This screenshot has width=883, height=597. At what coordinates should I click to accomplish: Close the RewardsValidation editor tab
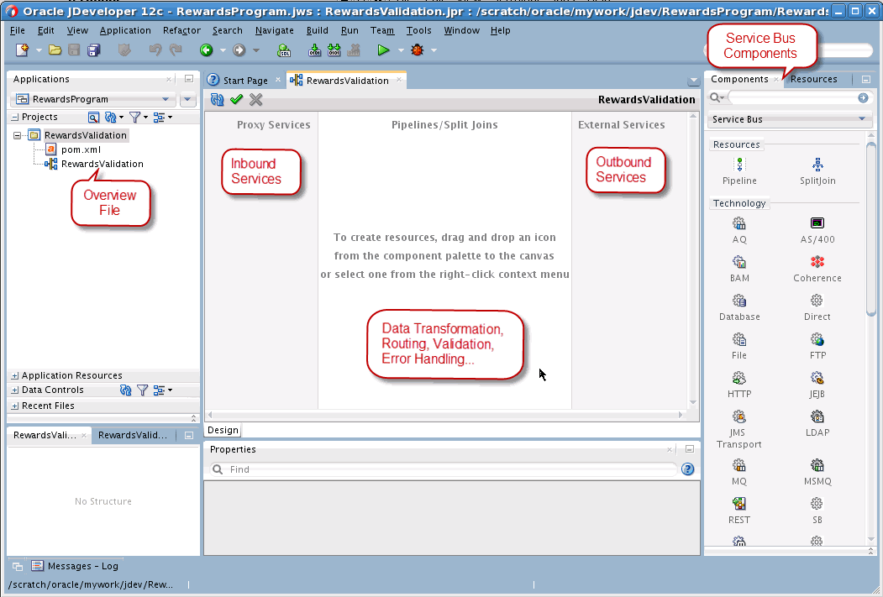pyautogui.click(x=399, y=80)
